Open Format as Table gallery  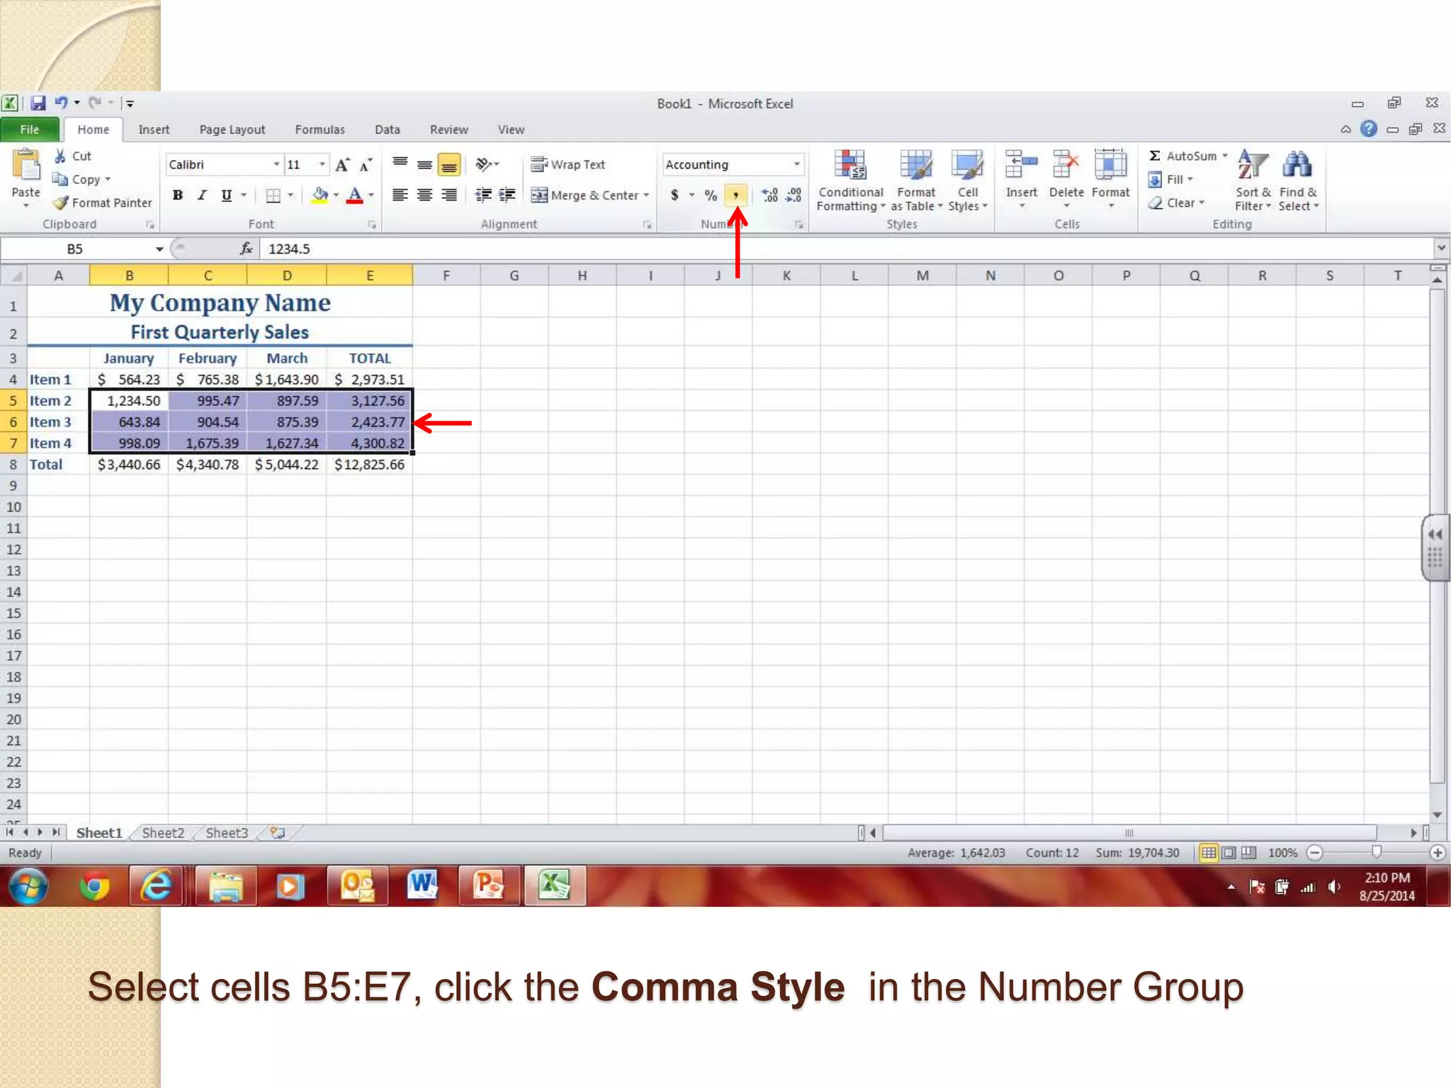pos(916,181)
